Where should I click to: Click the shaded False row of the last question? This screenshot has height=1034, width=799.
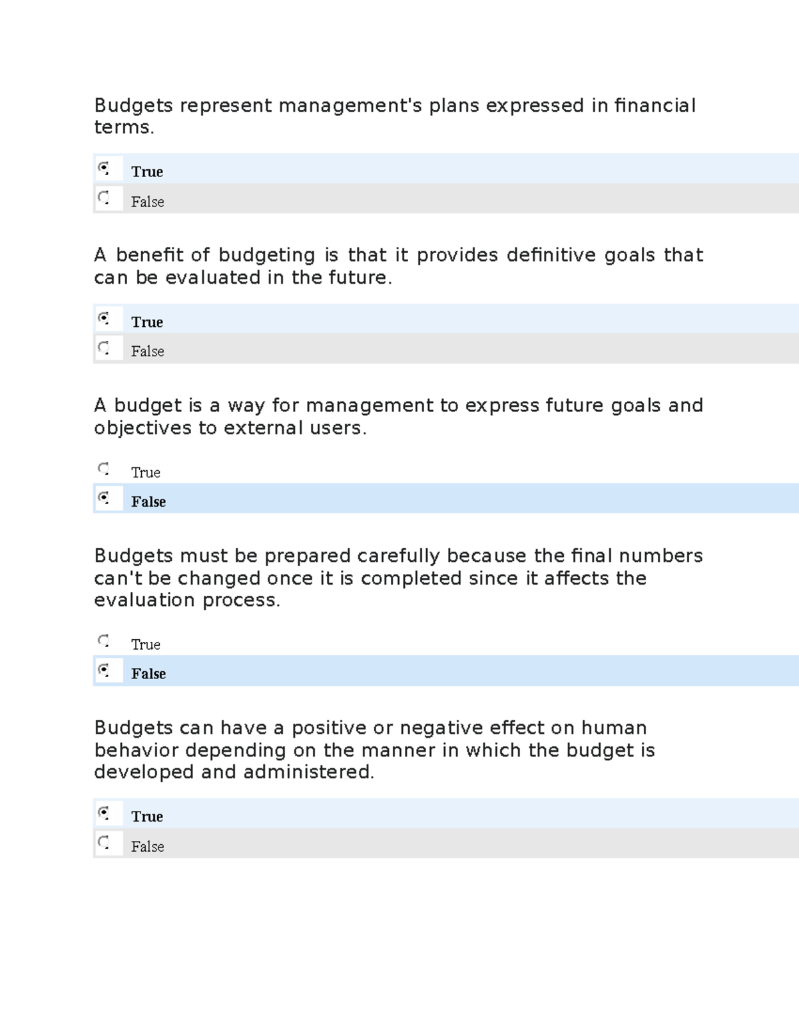click(400, 846)
